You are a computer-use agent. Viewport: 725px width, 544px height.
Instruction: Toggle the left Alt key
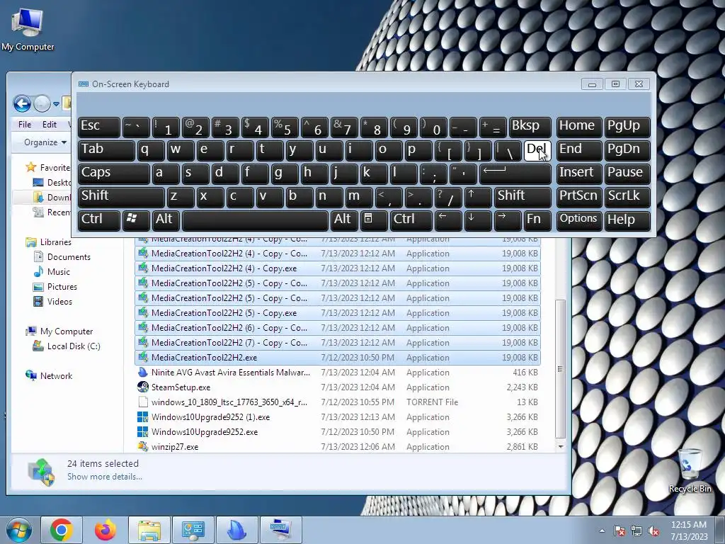pos(164,220)
